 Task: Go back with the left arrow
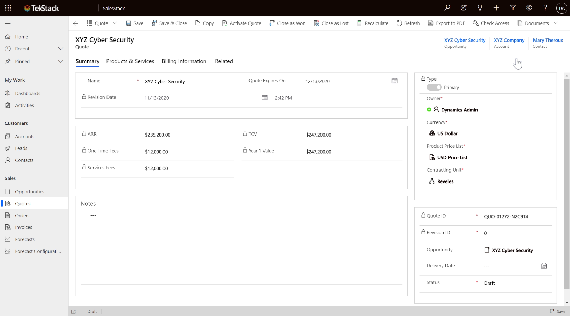(x=75, y=23)
